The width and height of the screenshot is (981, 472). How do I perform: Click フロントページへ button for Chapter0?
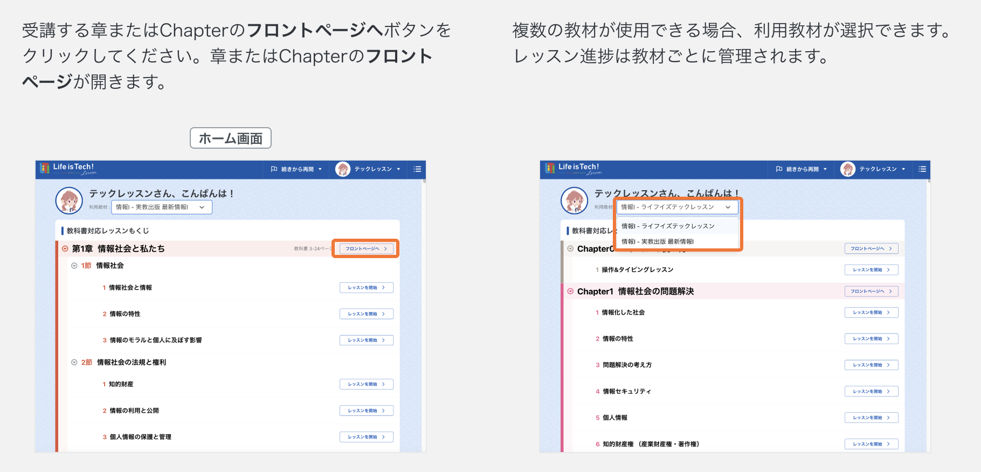click(872, 249)
